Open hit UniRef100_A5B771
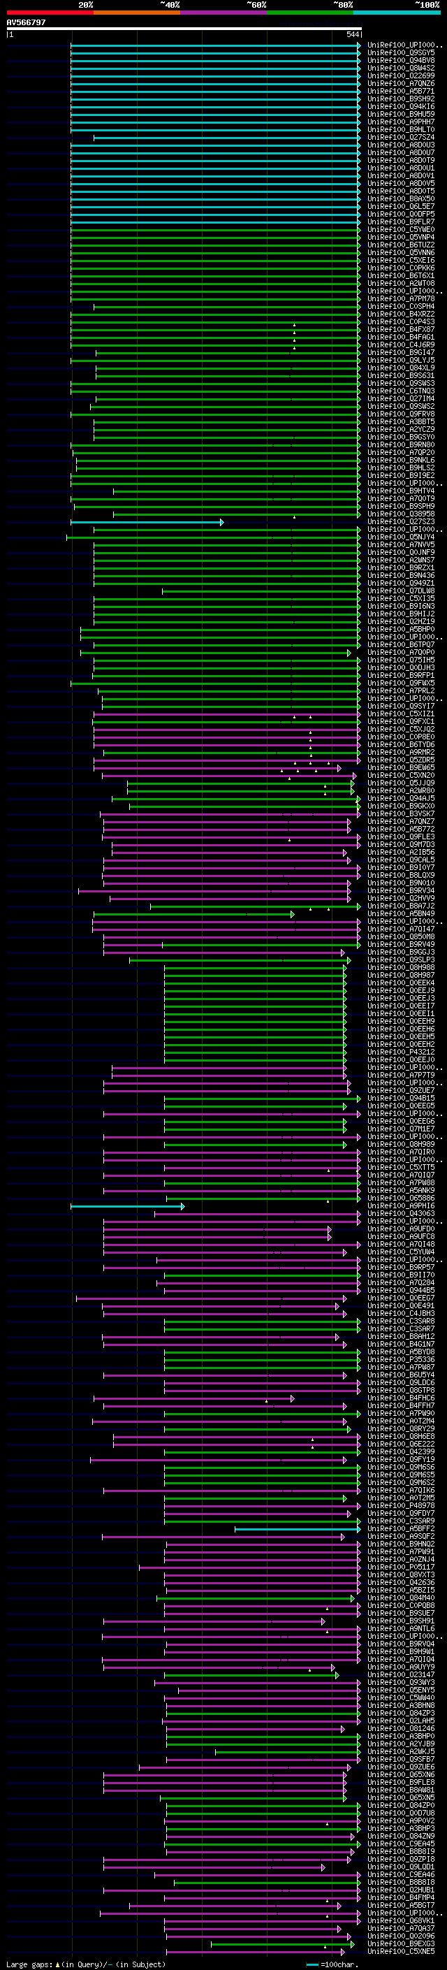The width and height of the screenshot is (447, 1970). click(400, 91)
